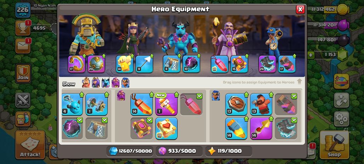Click the equipped dark orb with checkmark
Image resolution: width=364 pixels, height=164 pixels.
coord(72,129)
